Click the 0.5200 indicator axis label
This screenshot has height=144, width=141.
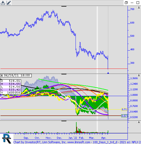(134, 117)
